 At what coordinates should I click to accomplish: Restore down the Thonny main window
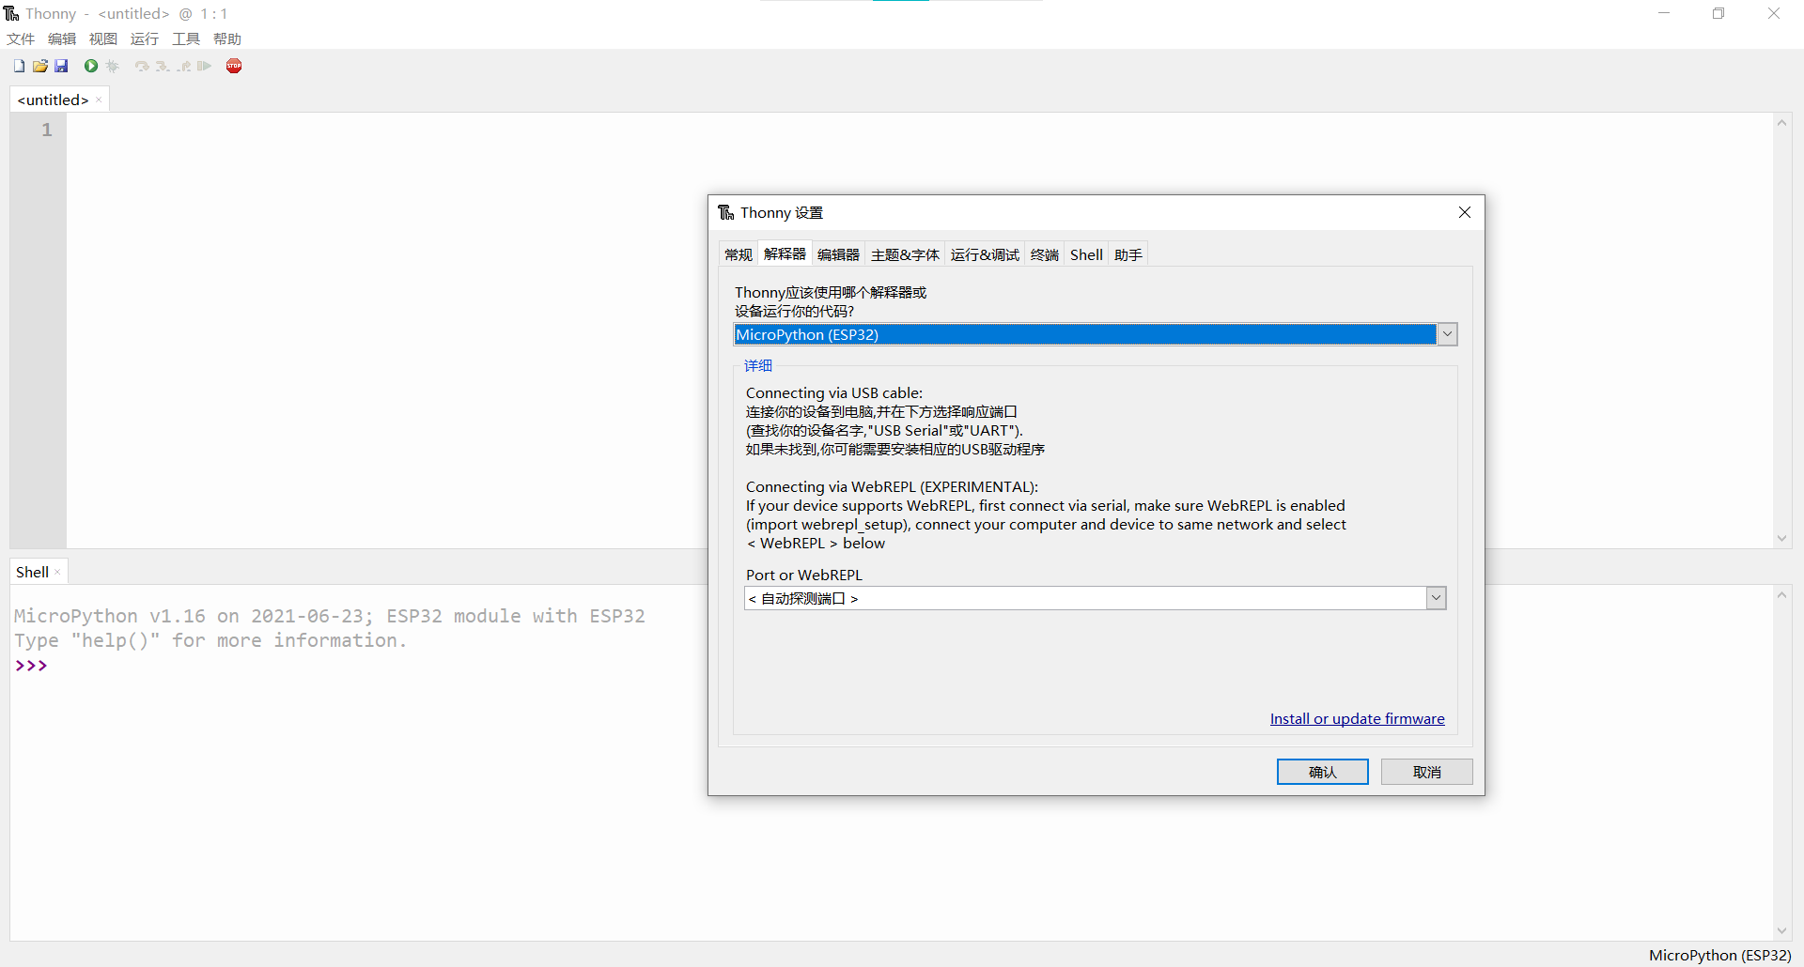pyautogui.click(x=1718, y=13)
